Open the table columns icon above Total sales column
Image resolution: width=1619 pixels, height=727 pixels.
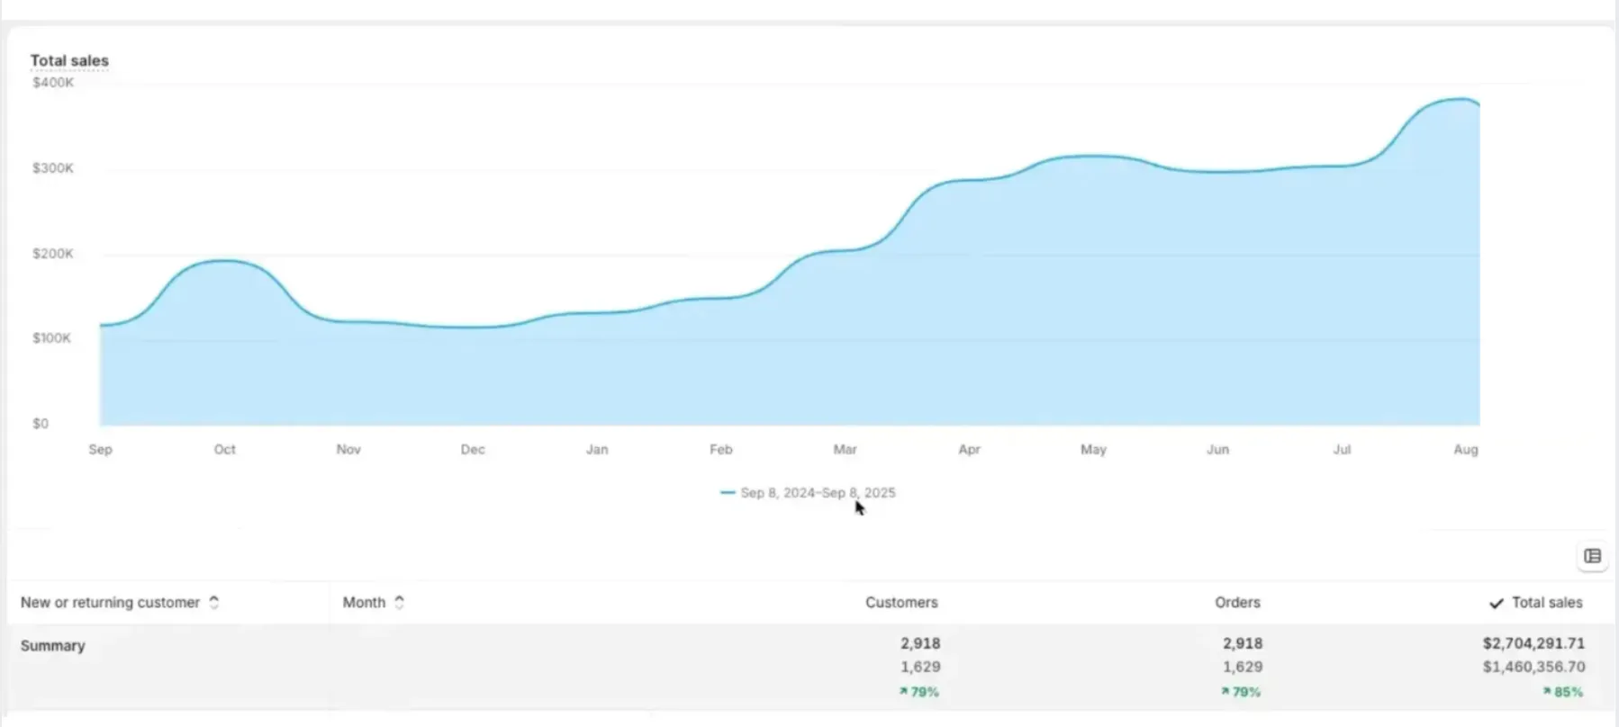pos(1592,556)
